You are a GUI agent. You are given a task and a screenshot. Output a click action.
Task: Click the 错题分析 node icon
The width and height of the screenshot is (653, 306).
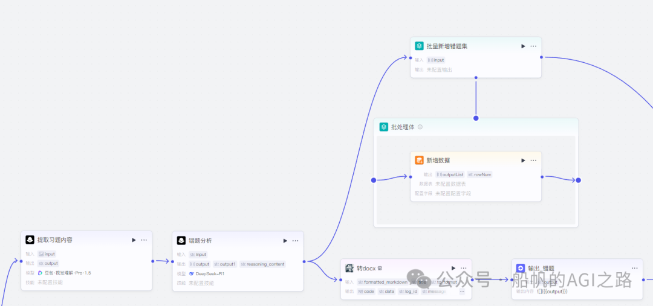[x=181, y=240]
